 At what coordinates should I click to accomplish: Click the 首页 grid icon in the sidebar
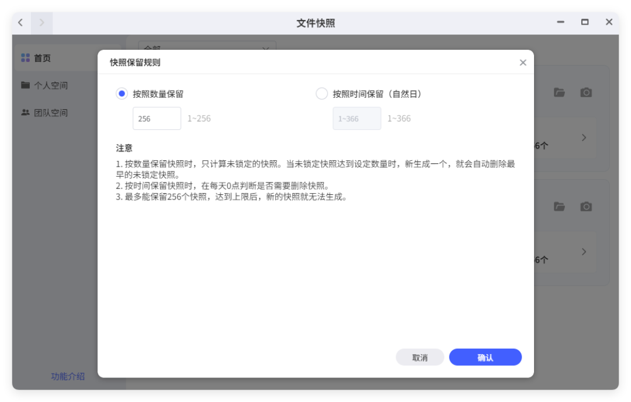click(x=25, y=58)
